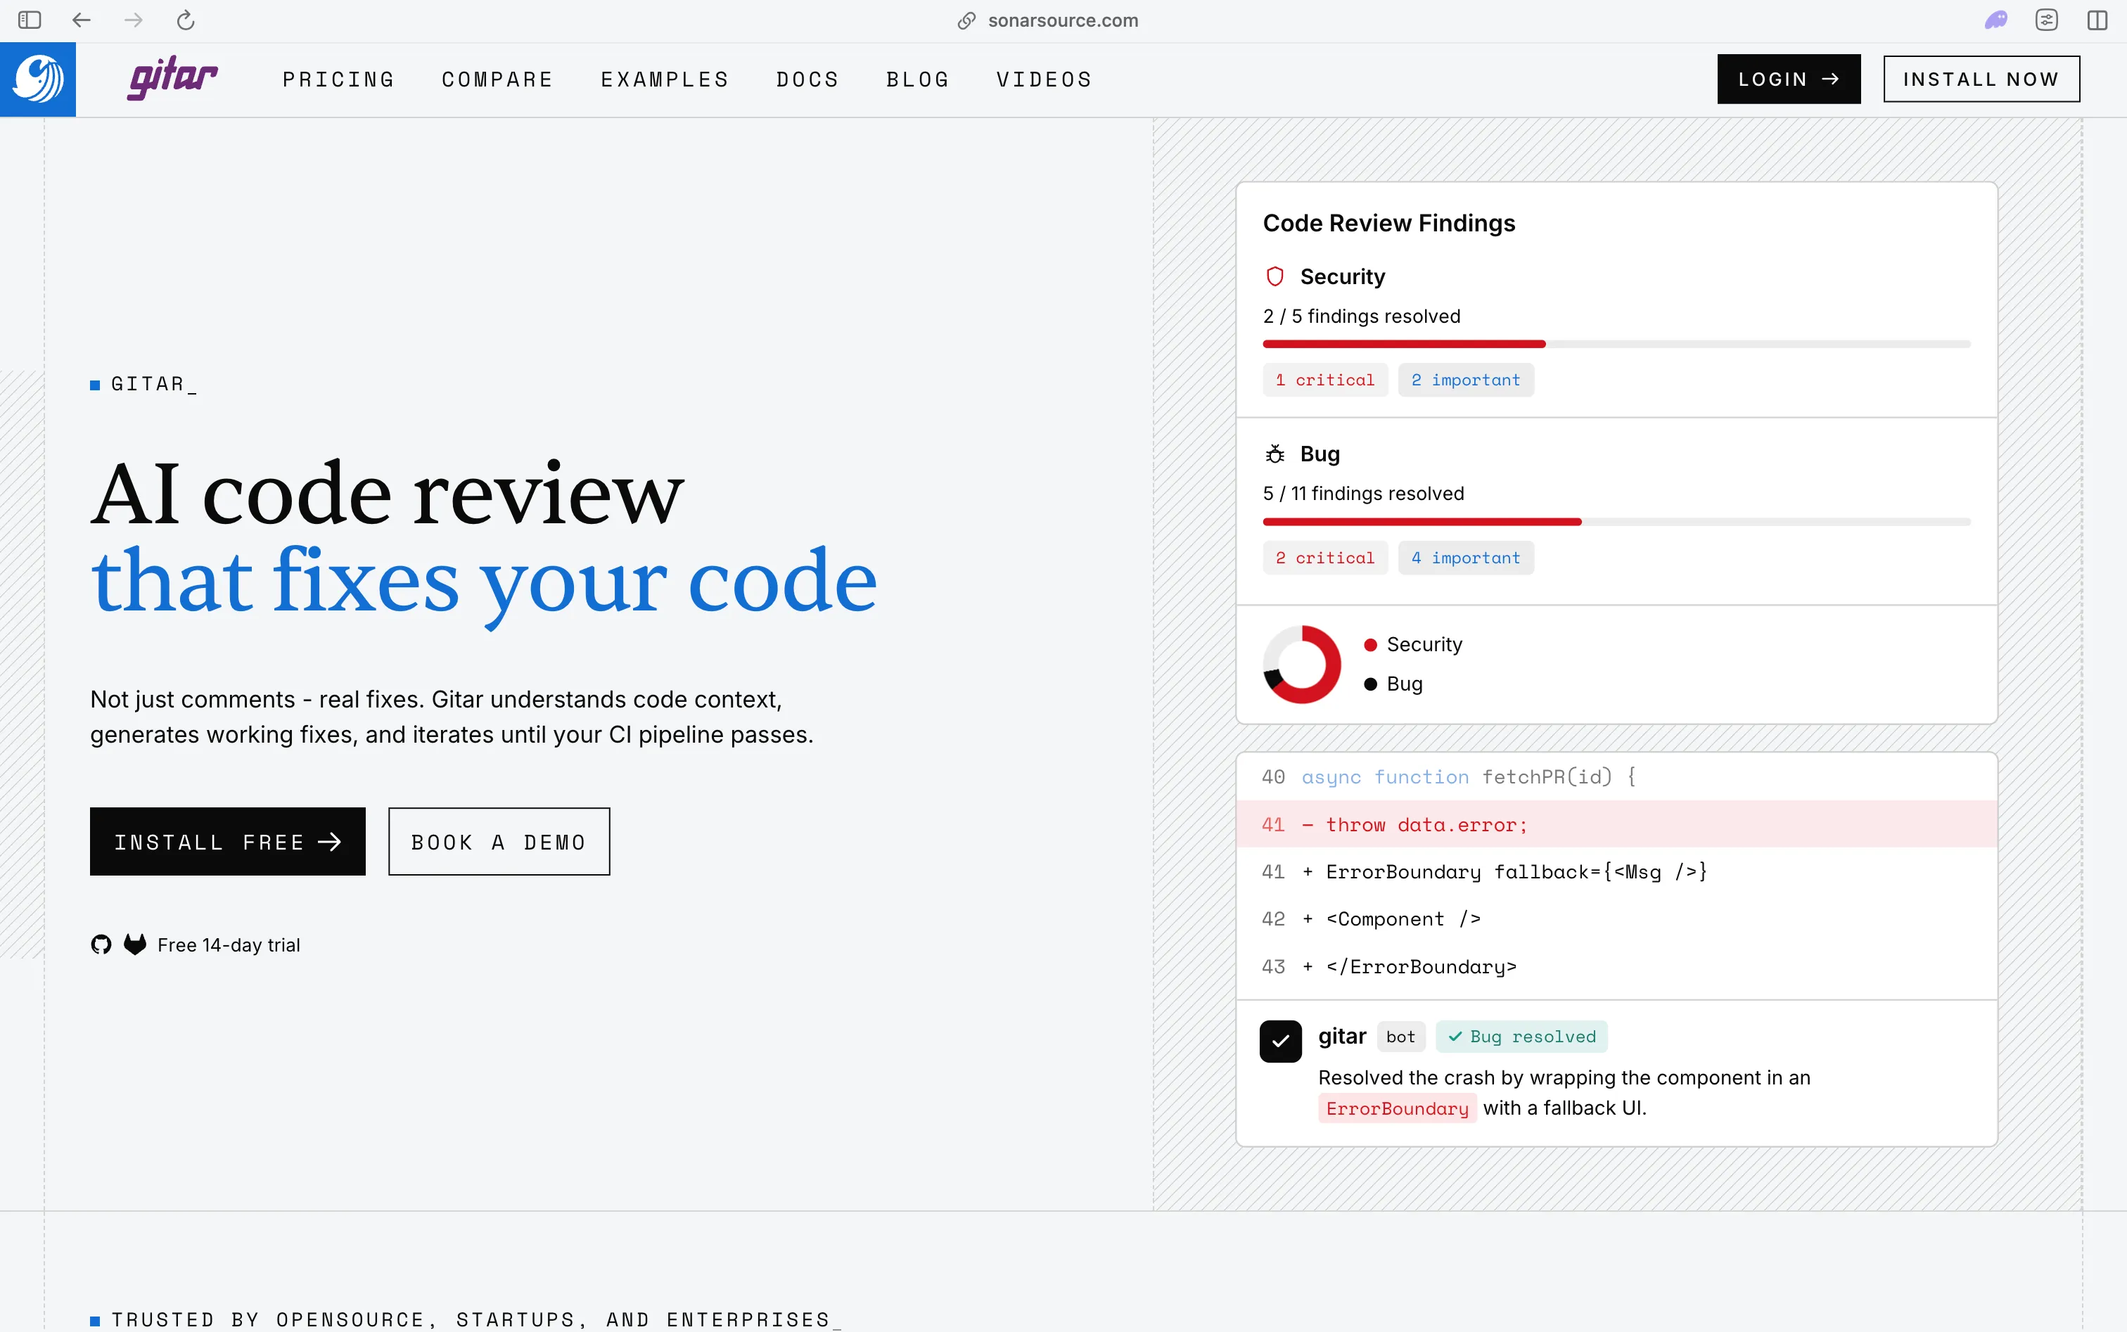
Task: Click the red Security legend dot
Action: [1370, 645]
